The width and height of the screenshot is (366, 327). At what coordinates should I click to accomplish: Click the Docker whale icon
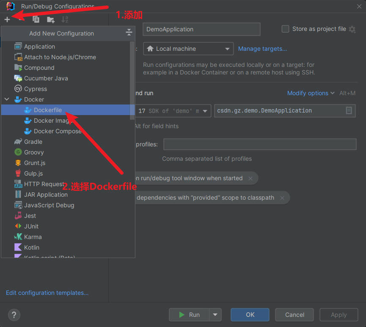[x=18, y=99]
